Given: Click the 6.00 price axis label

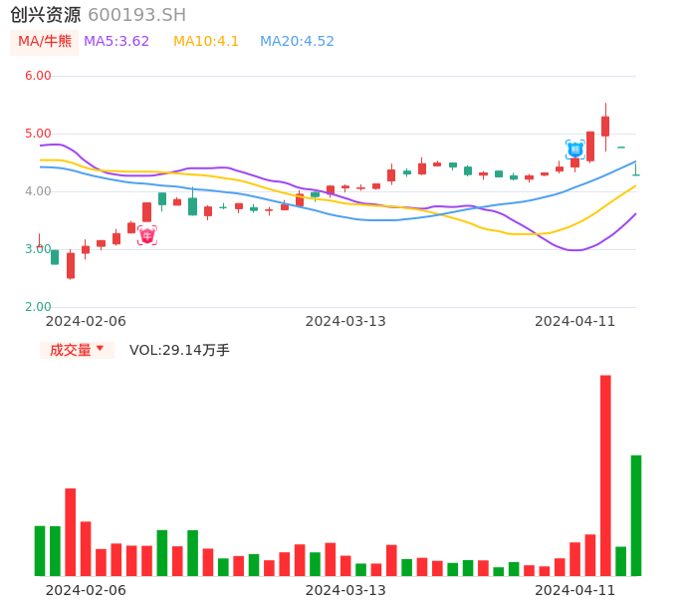Looking at the screenshot, I should 38,76.
